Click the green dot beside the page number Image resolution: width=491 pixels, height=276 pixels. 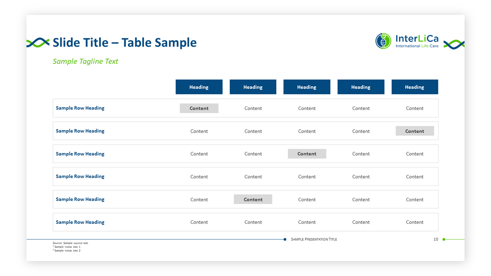pos(444,239)
